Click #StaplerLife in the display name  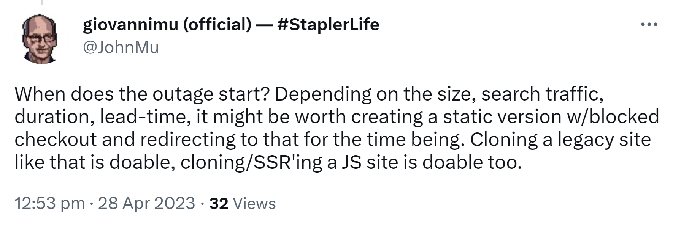328,25
